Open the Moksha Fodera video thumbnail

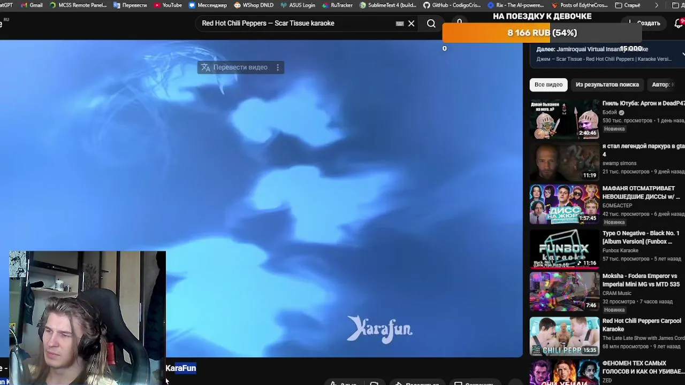(565, 291)
